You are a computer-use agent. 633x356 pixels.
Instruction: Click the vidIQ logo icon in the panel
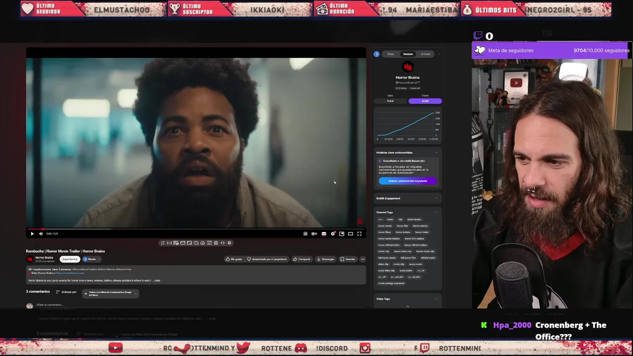377,54
